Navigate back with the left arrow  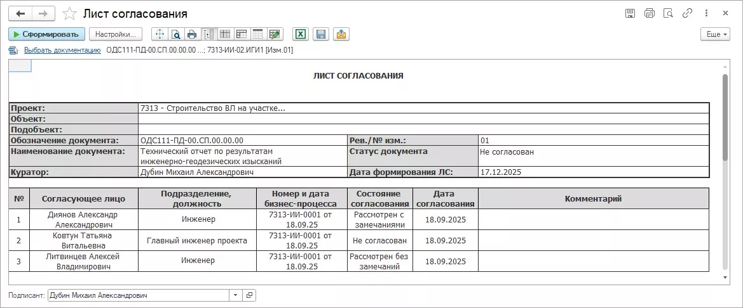pos(20,13)
